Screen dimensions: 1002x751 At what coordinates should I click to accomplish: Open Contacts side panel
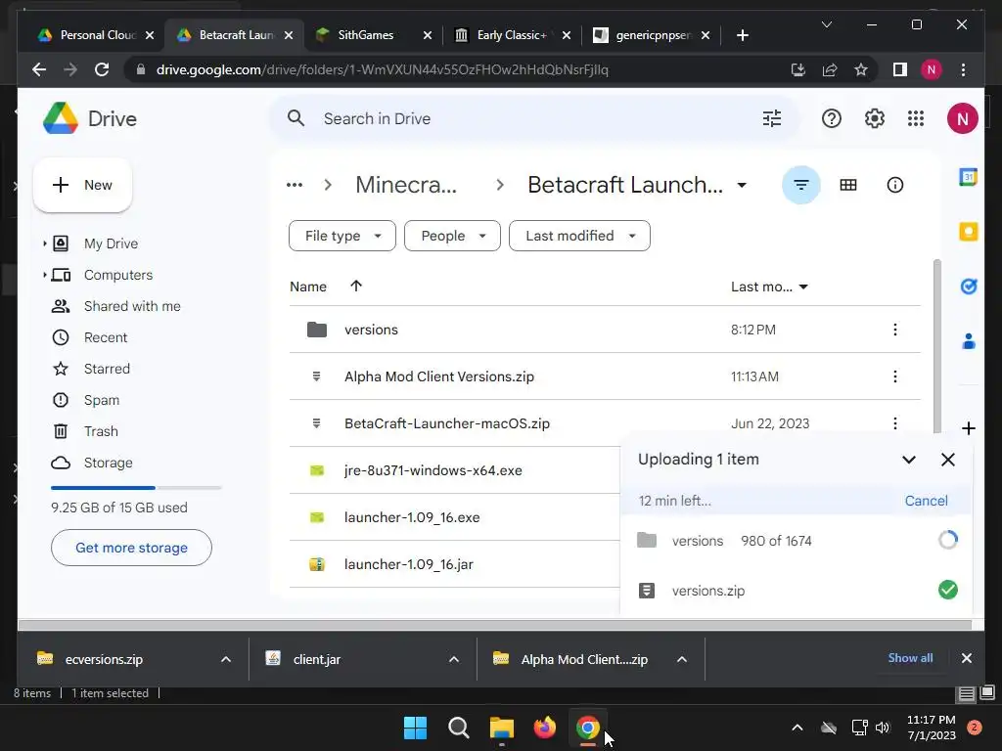(x=968, y=341)
